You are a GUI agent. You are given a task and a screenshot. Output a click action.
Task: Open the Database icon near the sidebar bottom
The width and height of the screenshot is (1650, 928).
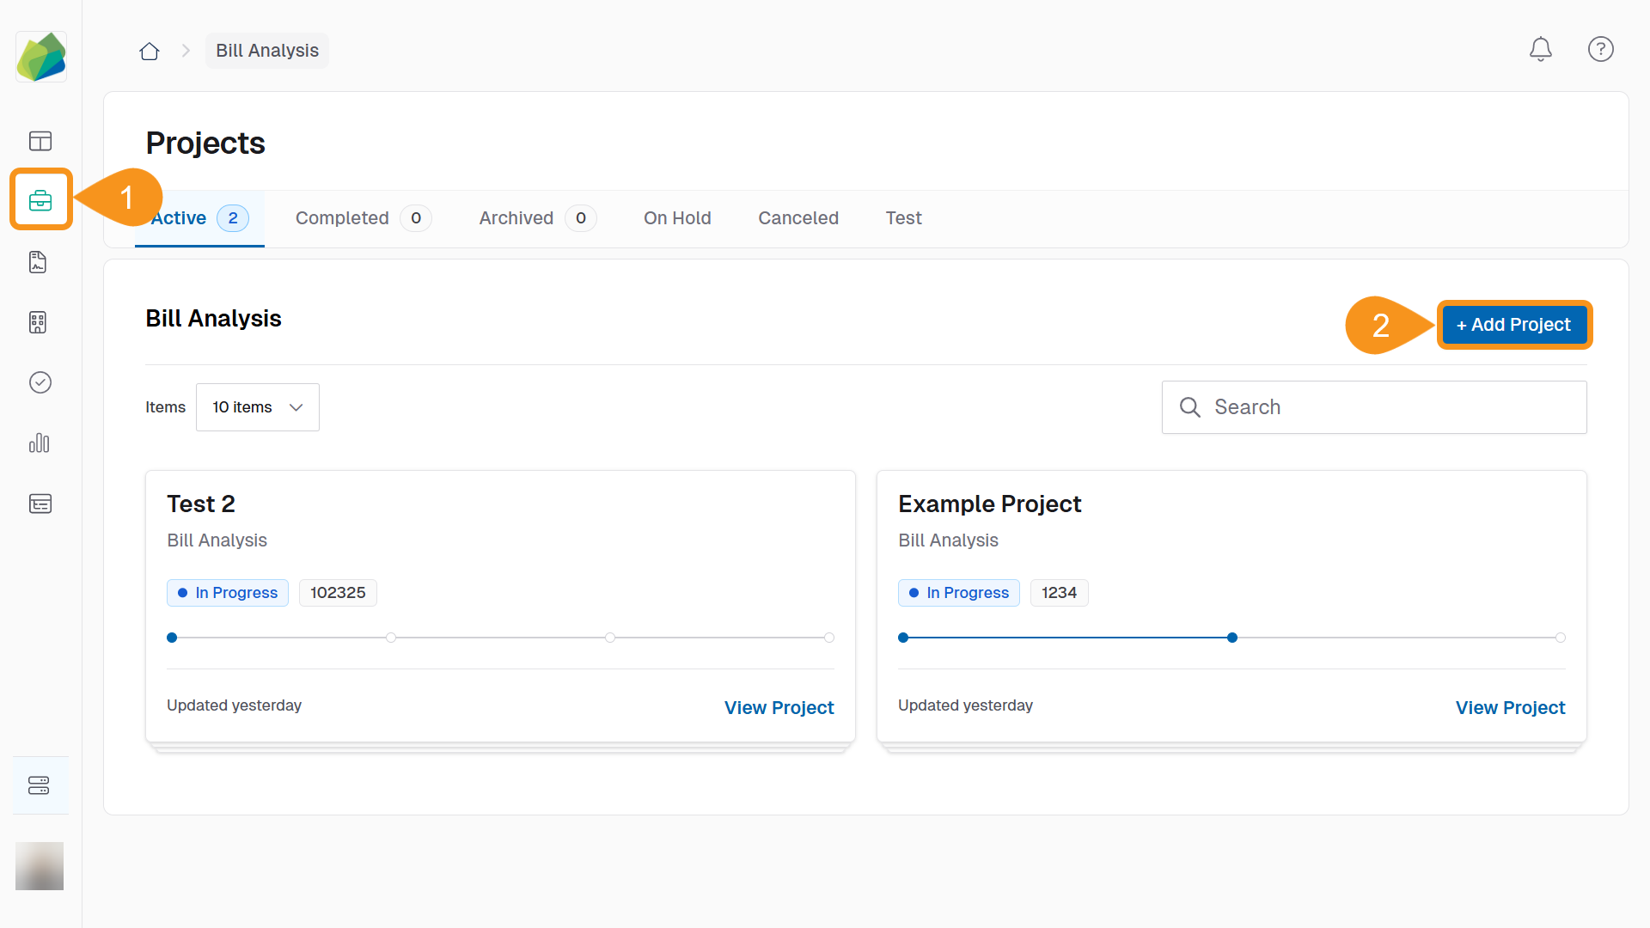click(x=40, y=785)
